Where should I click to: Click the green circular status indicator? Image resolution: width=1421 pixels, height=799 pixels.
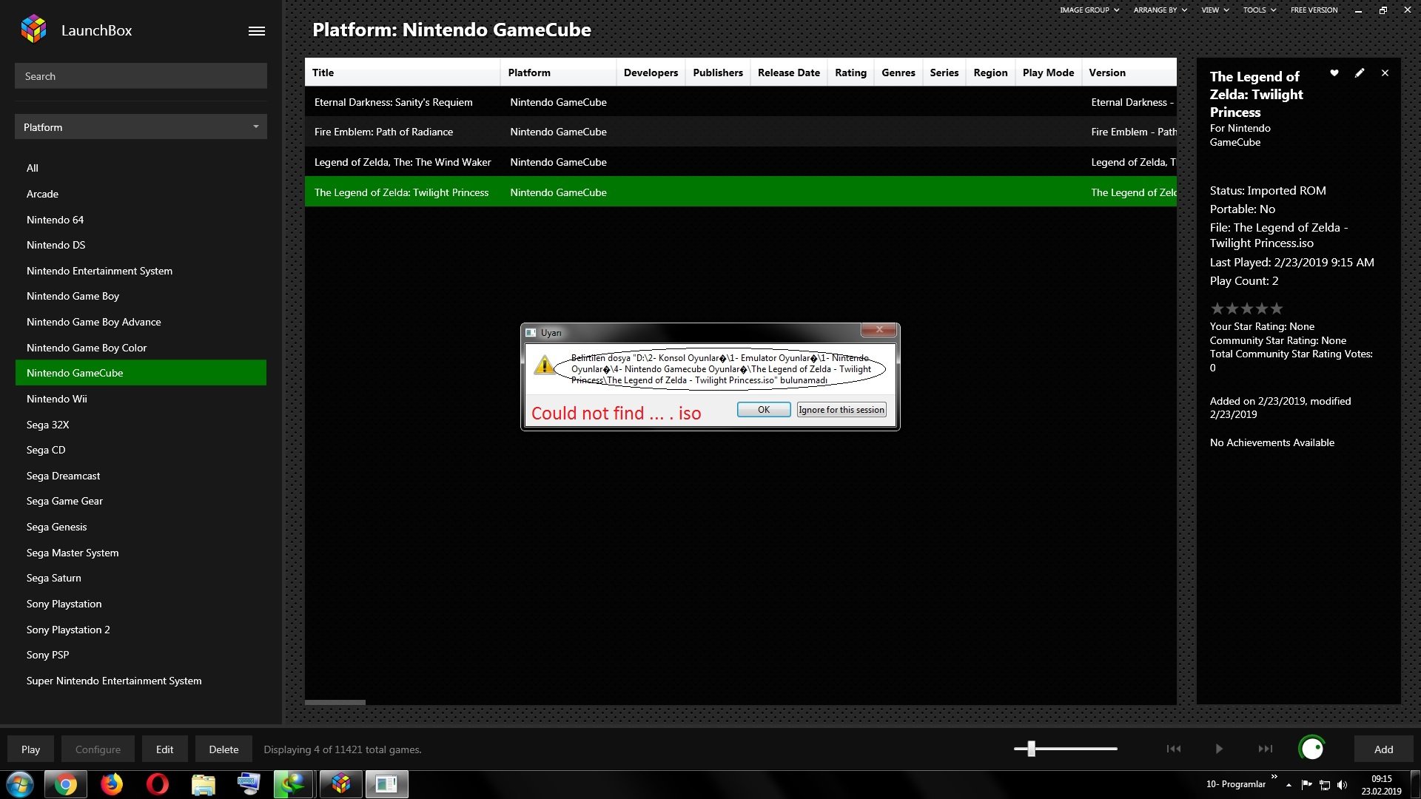click(x=1311, y=749)
